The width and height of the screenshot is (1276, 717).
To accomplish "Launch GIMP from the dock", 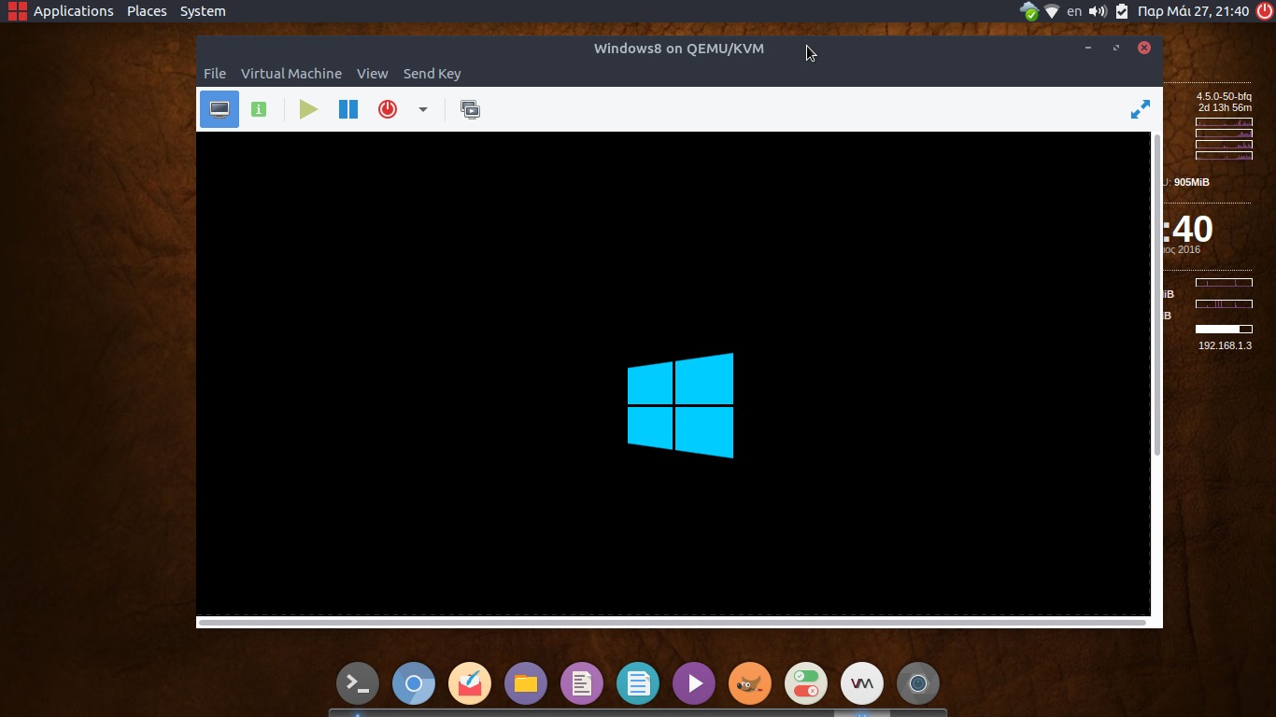I will pos(749,684).
